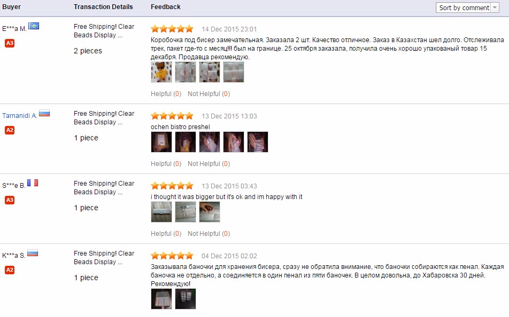Open first photo in the 14 Dec review
The width and height of the screenshot is (509, 317).
click(161, 72)
